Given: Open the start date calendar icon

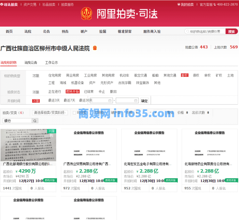Looking at the screenshot, I should click(110, 101).
